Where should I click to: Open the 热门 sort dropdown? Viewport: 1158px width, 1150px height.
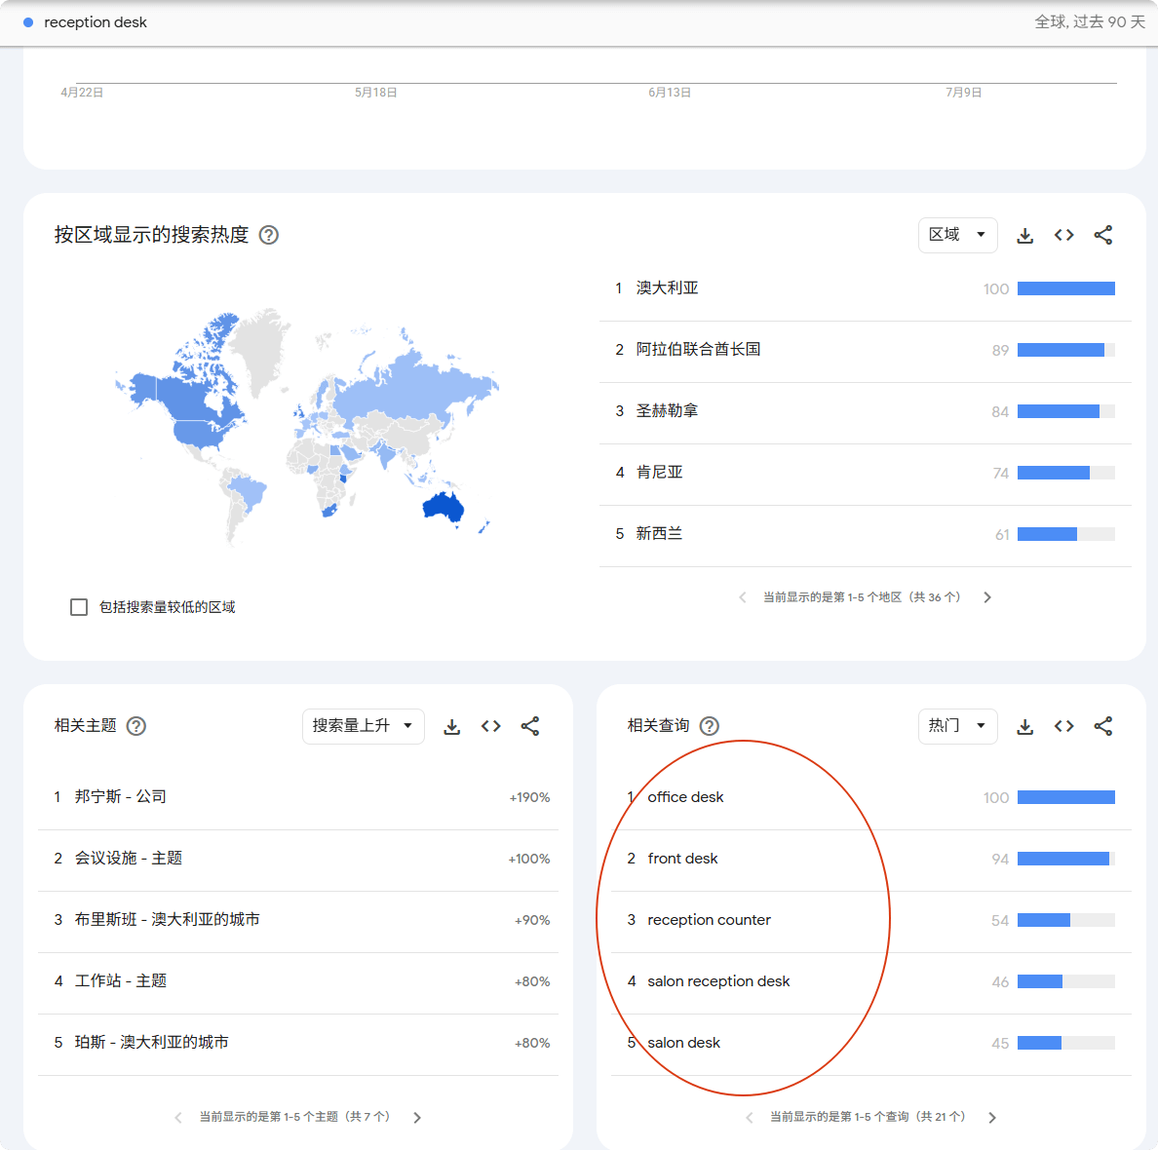(x=957, y=726)
